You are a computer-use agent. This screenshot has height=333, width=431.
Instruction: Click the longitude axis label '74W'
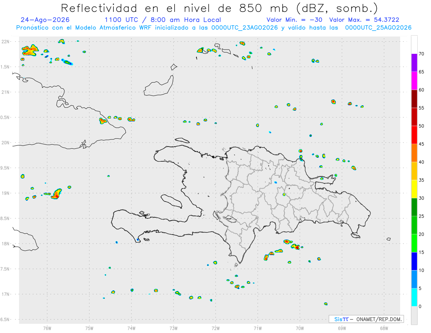(131, 328)
